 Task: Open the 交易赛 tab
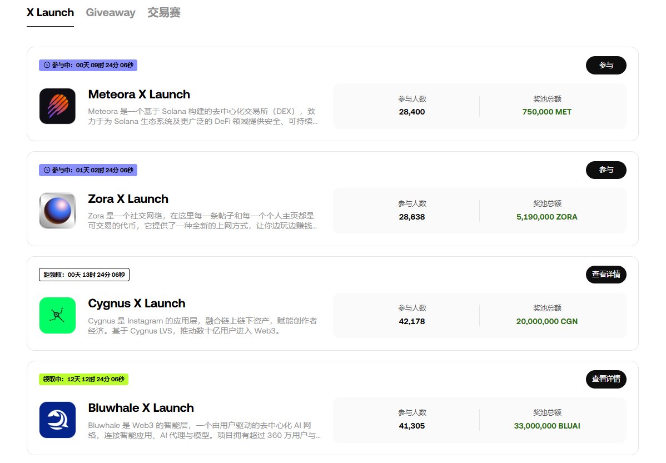[x=164, y=13]
